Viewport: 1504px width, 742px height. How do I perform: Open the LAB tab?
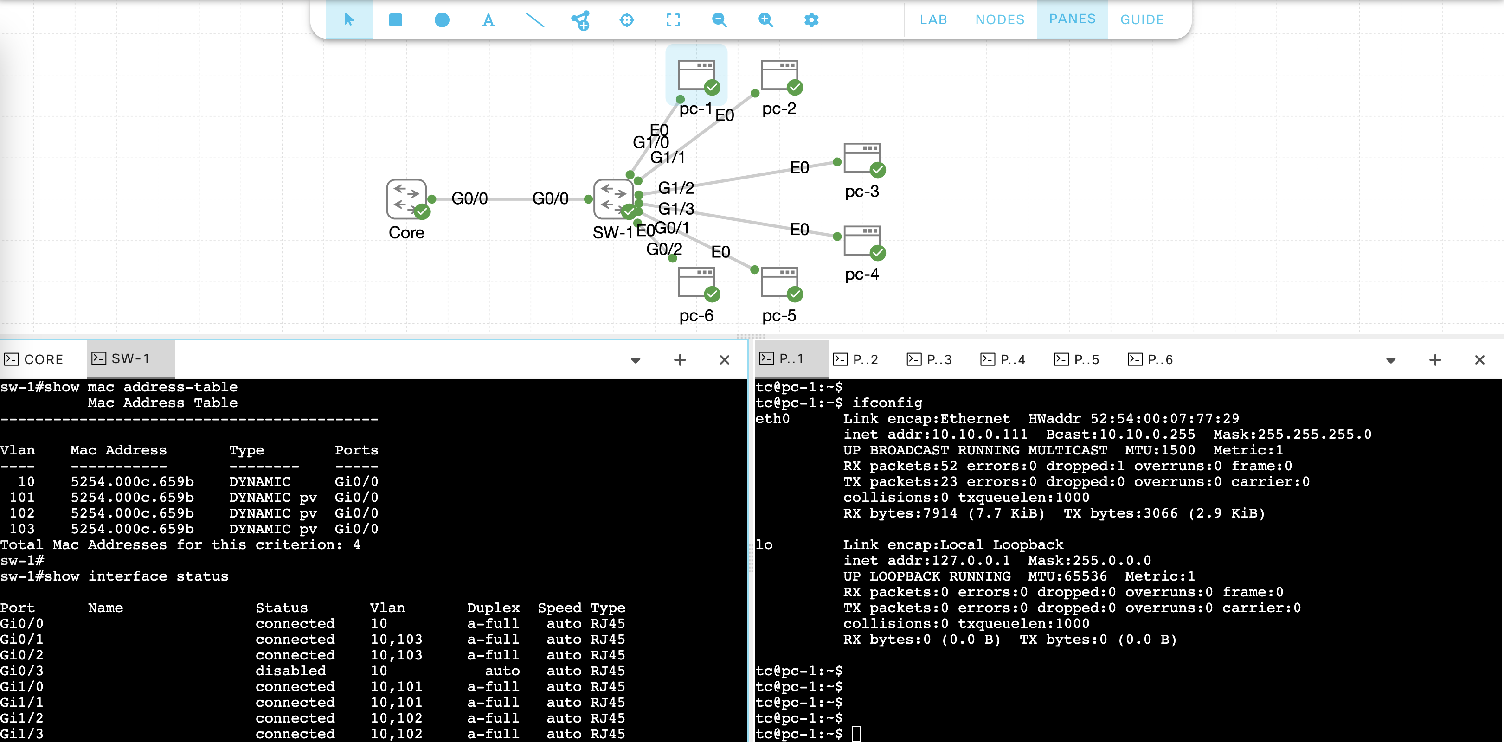tap(933, 20)
